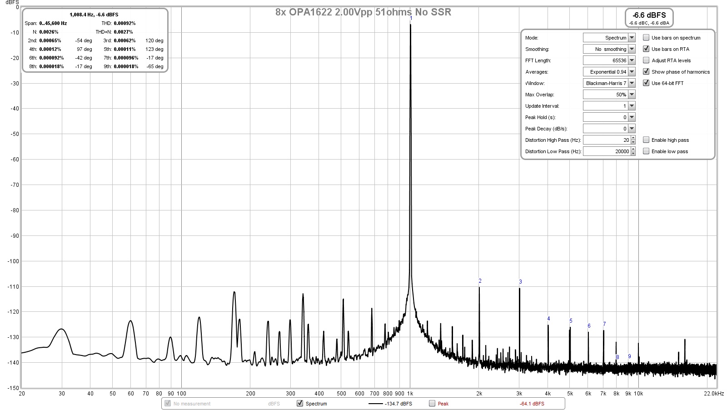Click the 22.0kHz frequency axis label
Image resolution: width=727 pixels, height=410 pixels.
tap(714, 394)
